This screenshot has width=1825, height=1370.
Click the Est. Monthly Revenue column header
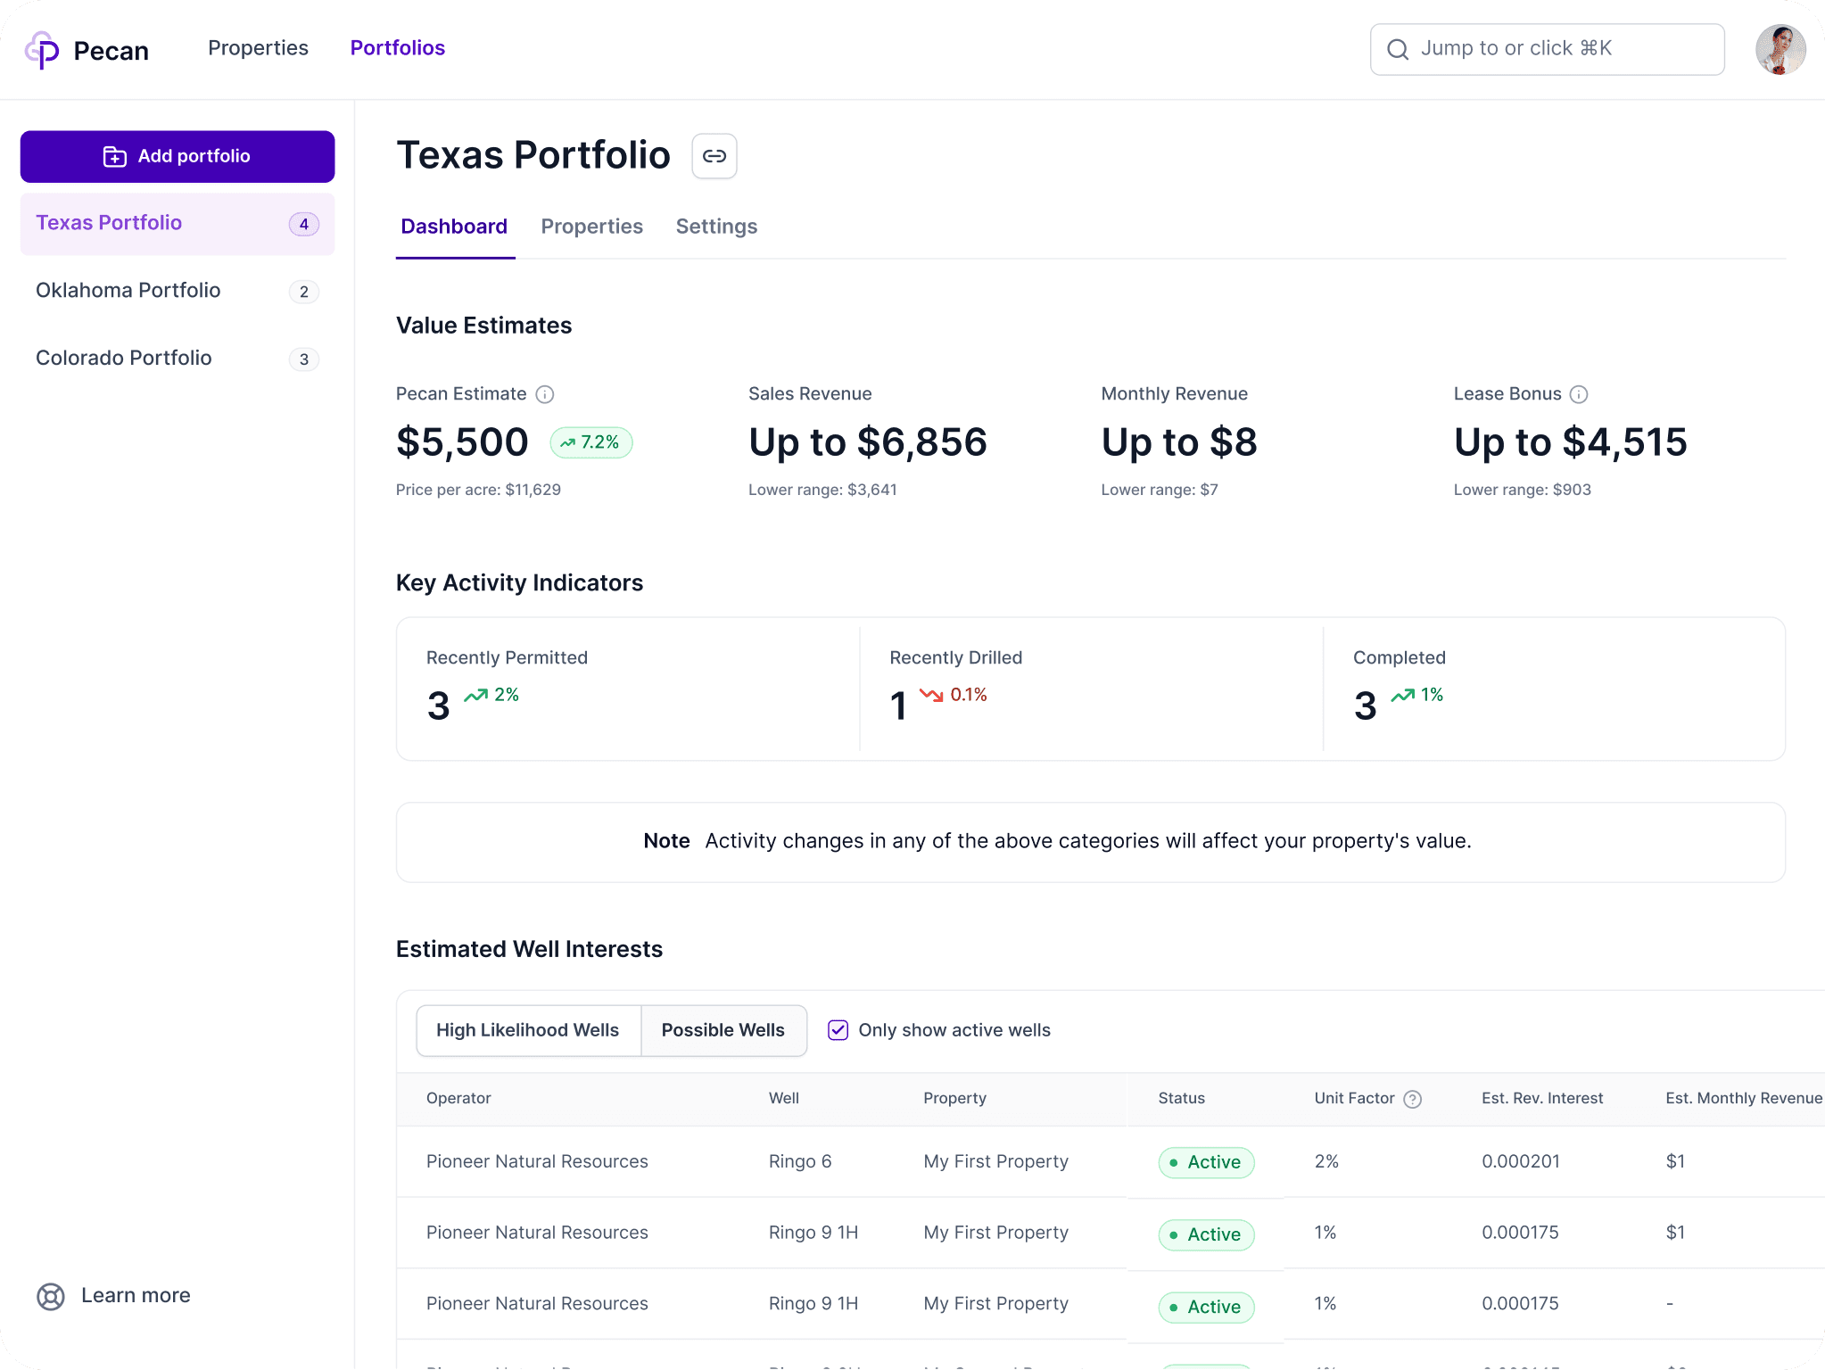[x=1744, y=1098]
